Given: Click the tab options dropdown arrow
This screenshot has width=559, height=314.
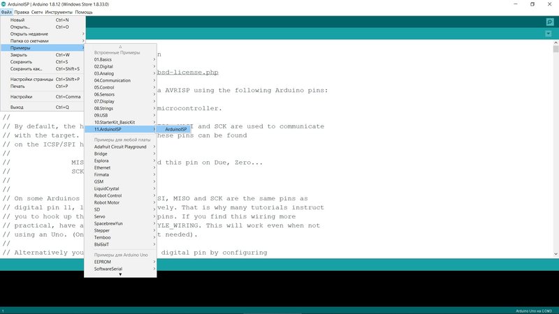Looking at the screenshot, I should click(x=549, y=33).
